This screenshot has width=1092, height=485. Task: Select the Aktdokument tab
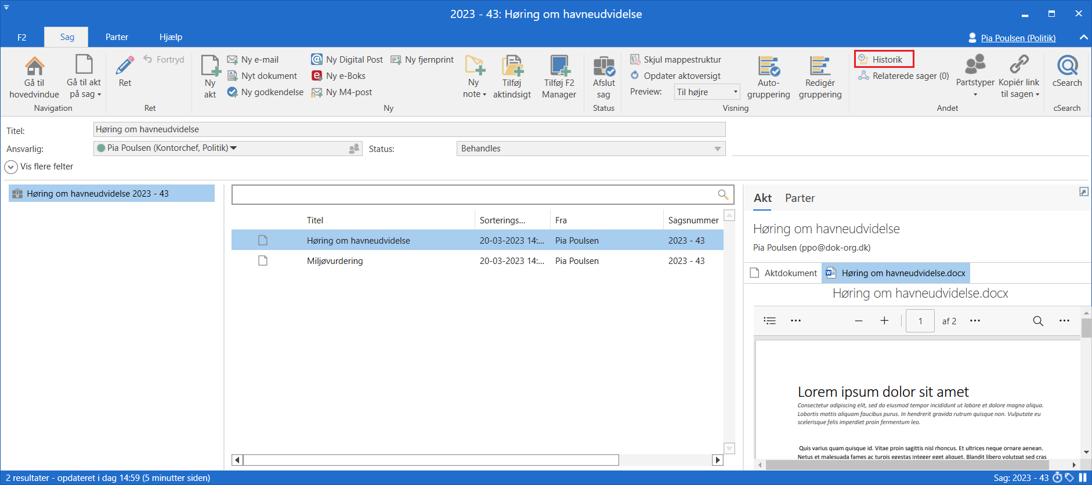pyautogui.click(x=783, y=273)
